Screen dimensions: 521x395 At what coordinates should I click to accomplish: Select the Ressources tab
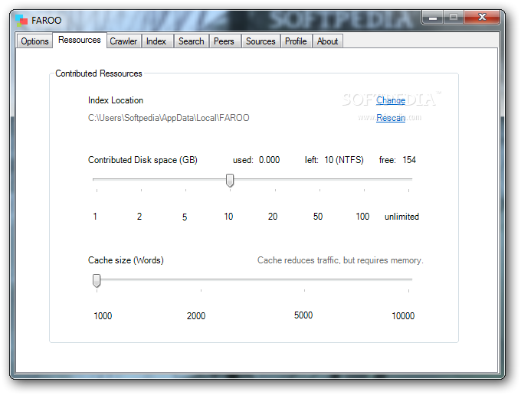tap(80, 40)
